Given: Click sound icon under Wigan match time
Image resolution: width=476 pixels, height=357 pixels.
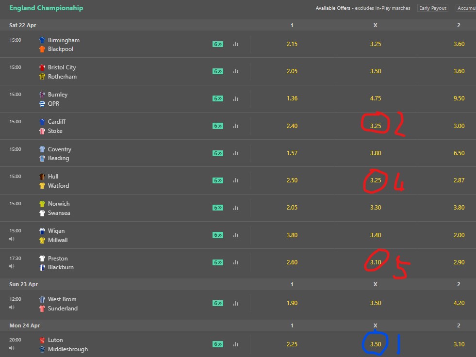Looking at the screenshot, I should coord(12,239).
